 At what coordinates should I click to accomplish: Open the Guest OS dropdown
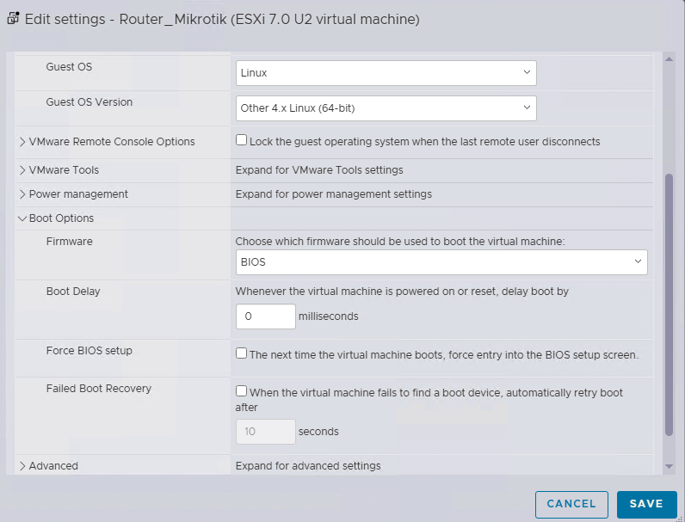(386, 73)
